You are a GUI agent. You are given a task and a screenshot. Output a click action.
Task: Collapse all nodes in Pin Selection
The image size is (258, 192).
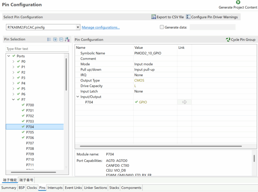tap(61, 40)
